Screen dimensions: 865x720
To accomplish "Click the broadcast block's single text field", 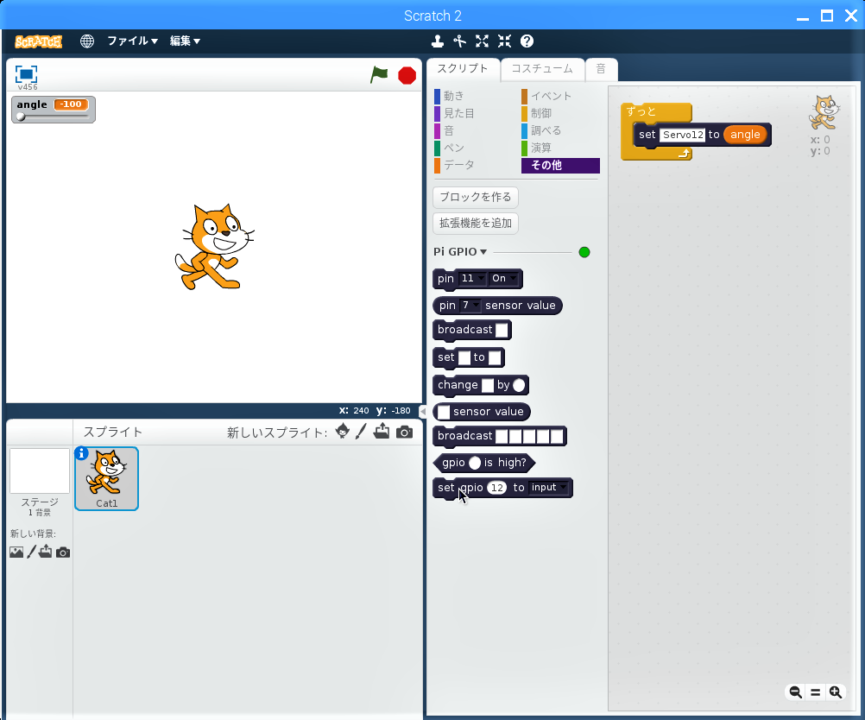I will click(502, 330).
